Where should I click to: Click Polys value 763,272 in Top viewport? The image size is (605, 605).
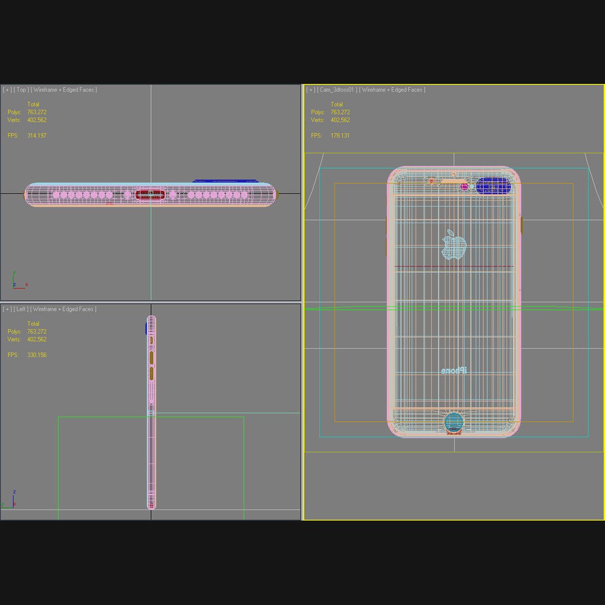[x=36, y=112]
